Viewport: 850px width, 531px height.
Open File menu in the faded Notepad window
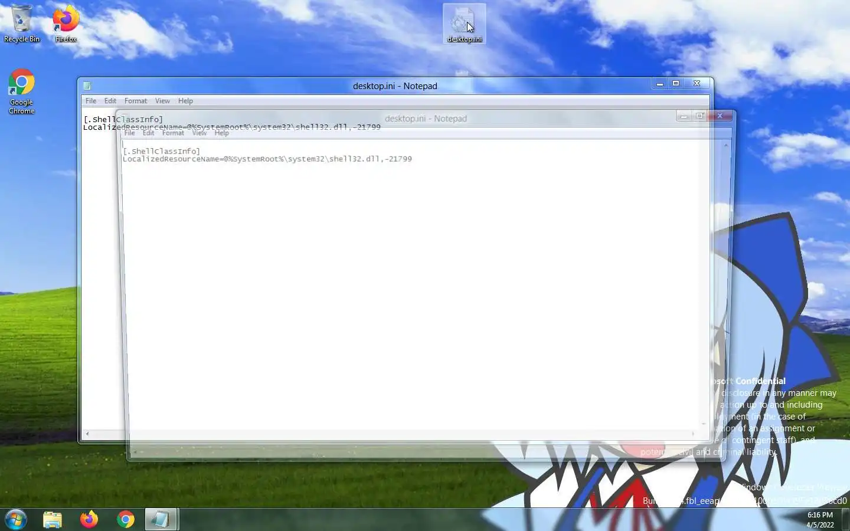coord(129,133)
